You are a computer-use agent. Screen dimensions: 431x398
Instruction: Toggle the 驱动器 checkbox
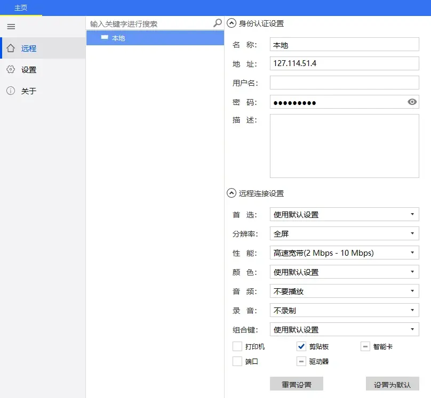coord(301,361)
